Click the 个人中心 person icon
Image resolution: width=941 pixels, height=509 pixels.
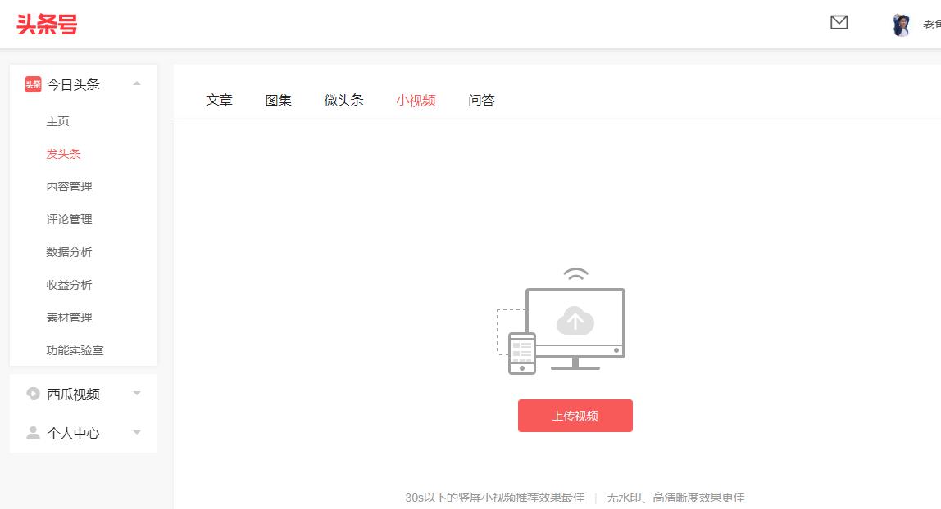click(x=33, y=433)
